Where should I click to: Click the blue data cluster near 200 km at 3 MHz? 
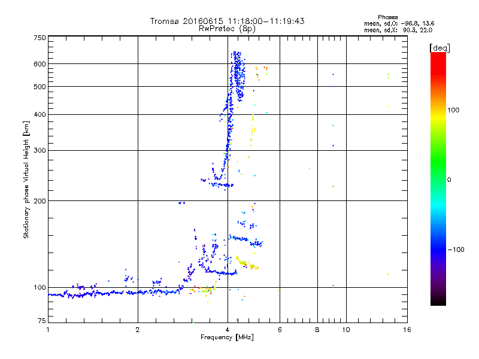[181, 203]
